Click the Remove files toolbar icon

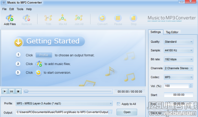26,18
